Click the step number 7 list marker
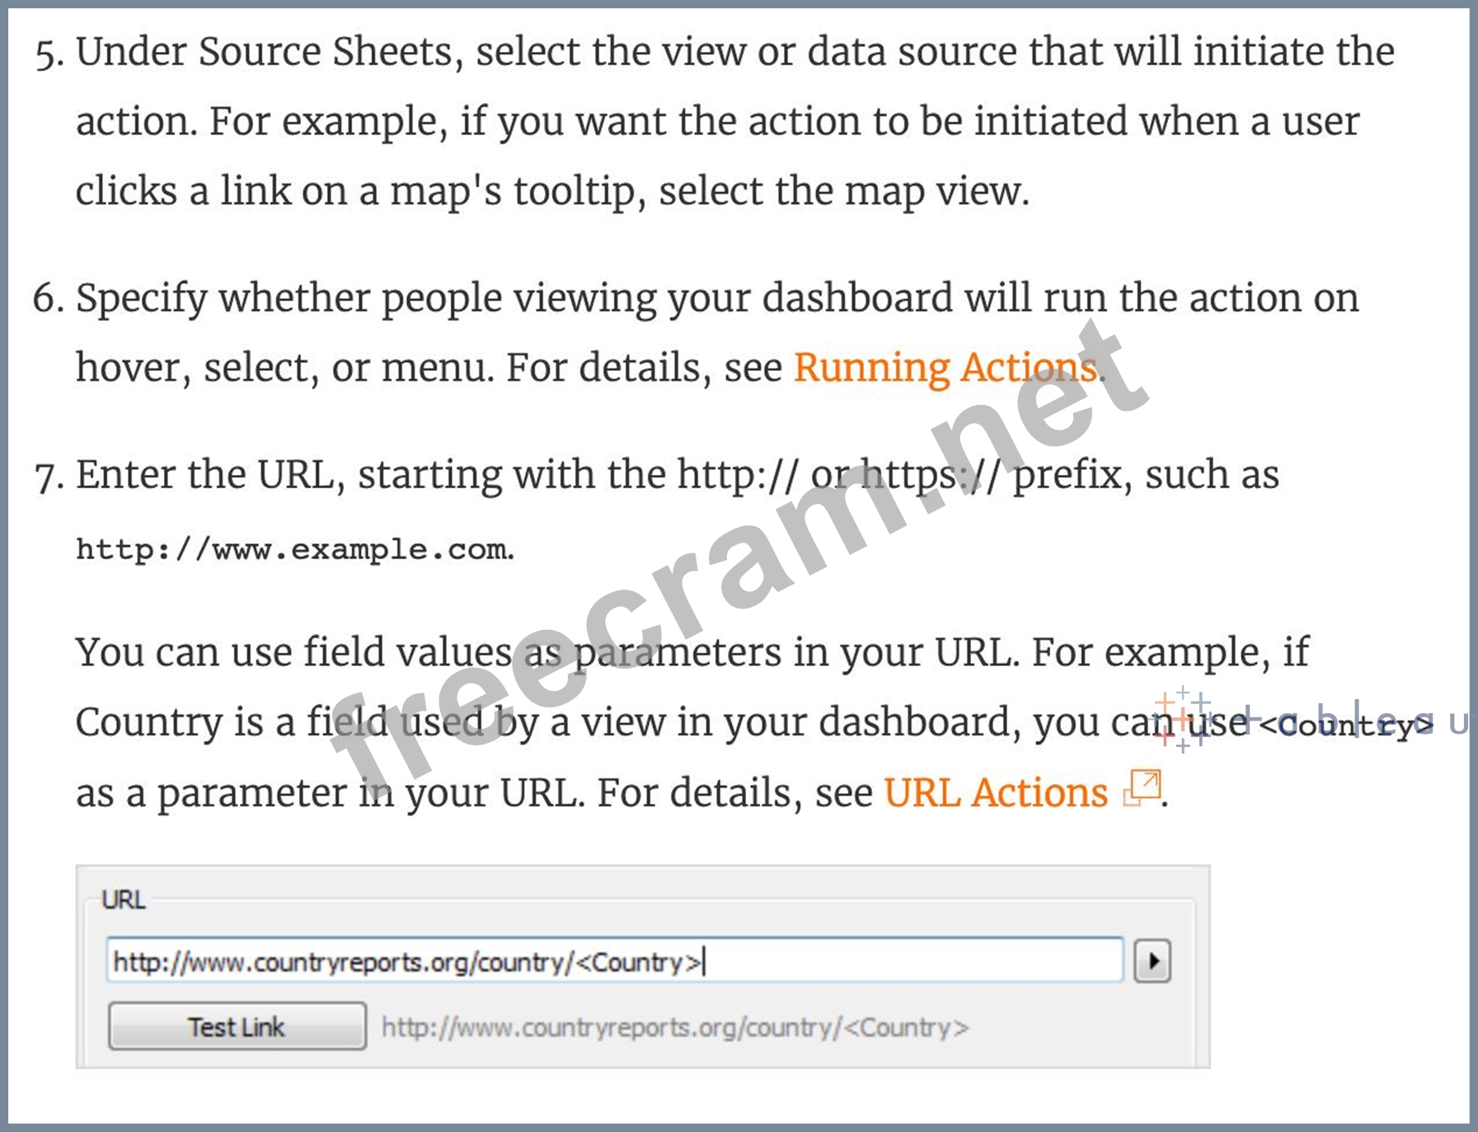The height and width of the screenshot is (1132, 1478). point(49,477)
